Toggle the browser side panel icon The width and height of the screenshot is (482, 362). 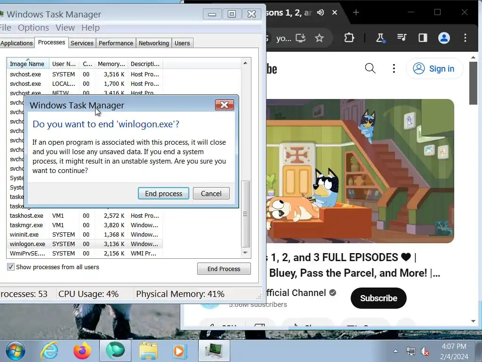[x=423, y=38]
